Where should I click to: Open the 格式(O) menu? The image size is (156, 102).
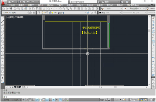(50, 5)
